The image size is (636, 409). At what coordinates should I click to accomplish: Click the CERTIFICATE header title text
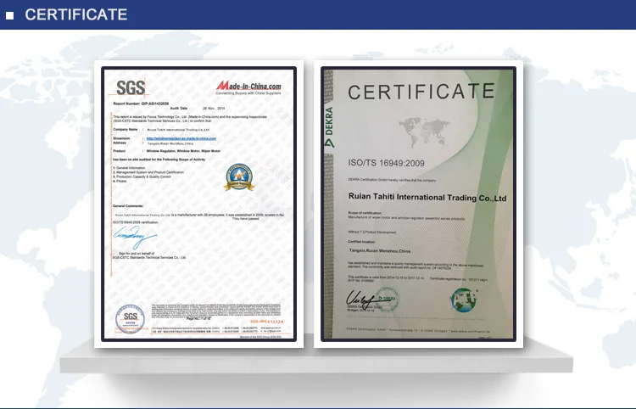[75, 15]
